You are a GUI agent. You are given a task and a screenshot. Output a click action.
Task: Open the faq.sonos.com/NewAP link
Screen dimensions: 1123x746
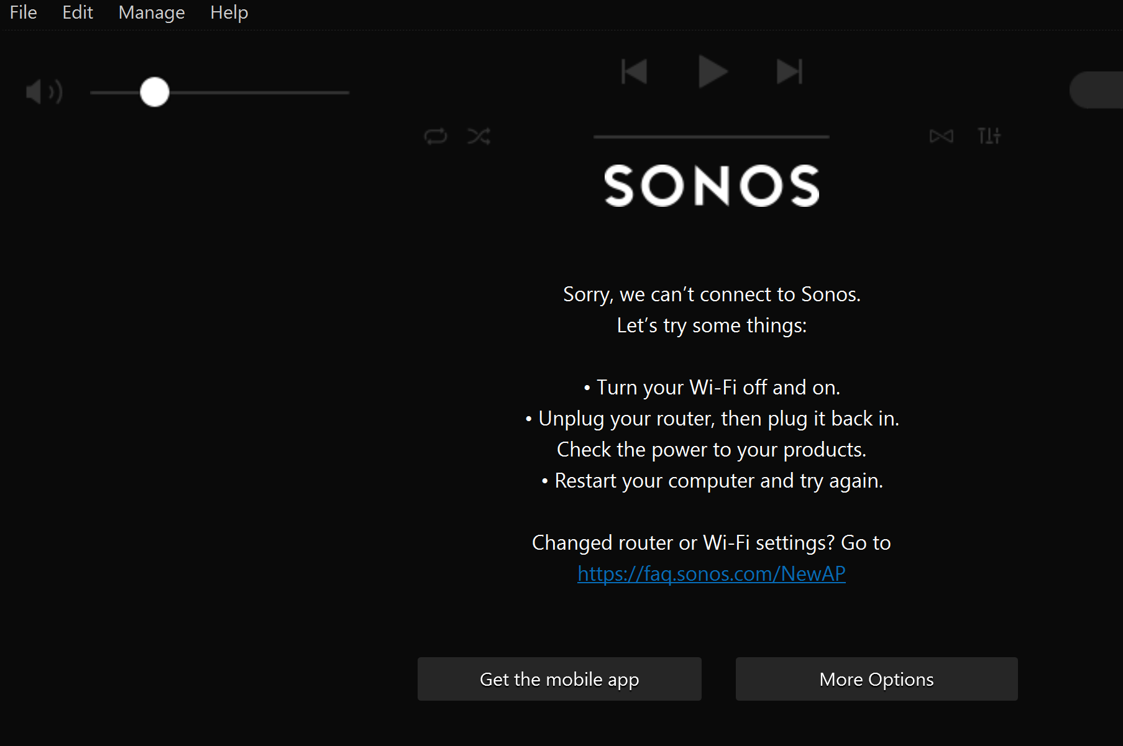(x=712, y=573)
